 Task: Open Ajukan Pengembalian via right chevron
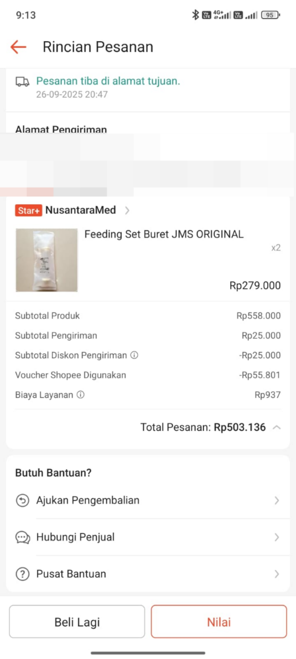(x=277, y=500)
